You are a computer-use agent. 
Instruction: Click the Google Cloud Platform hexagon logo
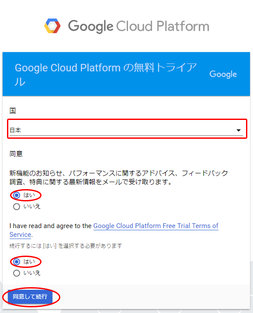point(52,26)
